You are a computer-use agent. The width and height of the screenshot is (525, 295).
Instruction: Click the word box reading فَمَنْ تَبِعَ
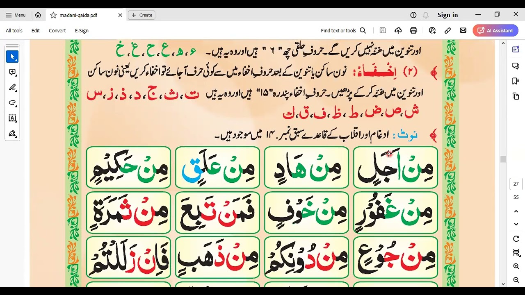click(217, 212)
